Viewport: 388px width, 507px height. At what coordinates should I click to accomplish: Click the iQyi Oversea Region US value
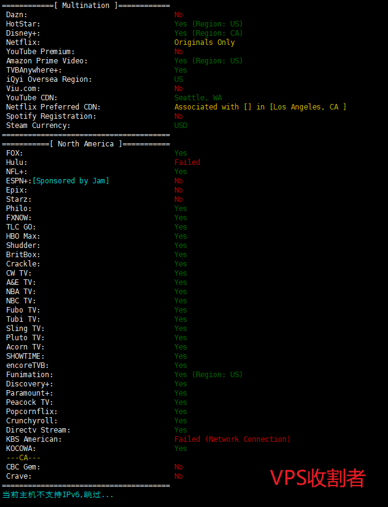(x=179, y=79)
